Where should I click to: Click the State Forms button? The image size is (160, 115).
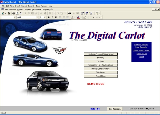(x=101, y=72)
